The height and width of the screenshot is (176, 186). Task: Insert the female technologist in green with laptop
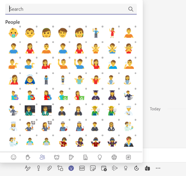46,141
